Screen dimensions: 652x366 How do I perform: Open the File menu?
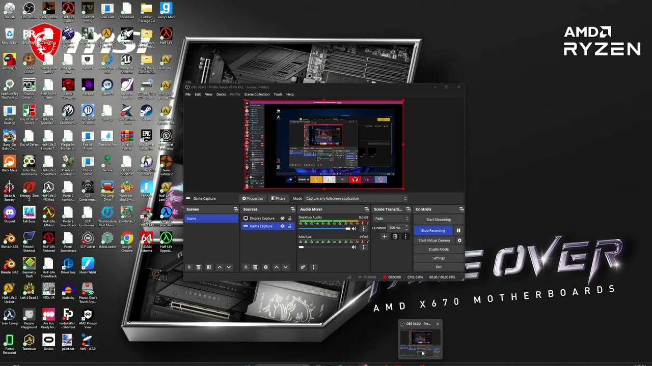click(x=188, y=95)
